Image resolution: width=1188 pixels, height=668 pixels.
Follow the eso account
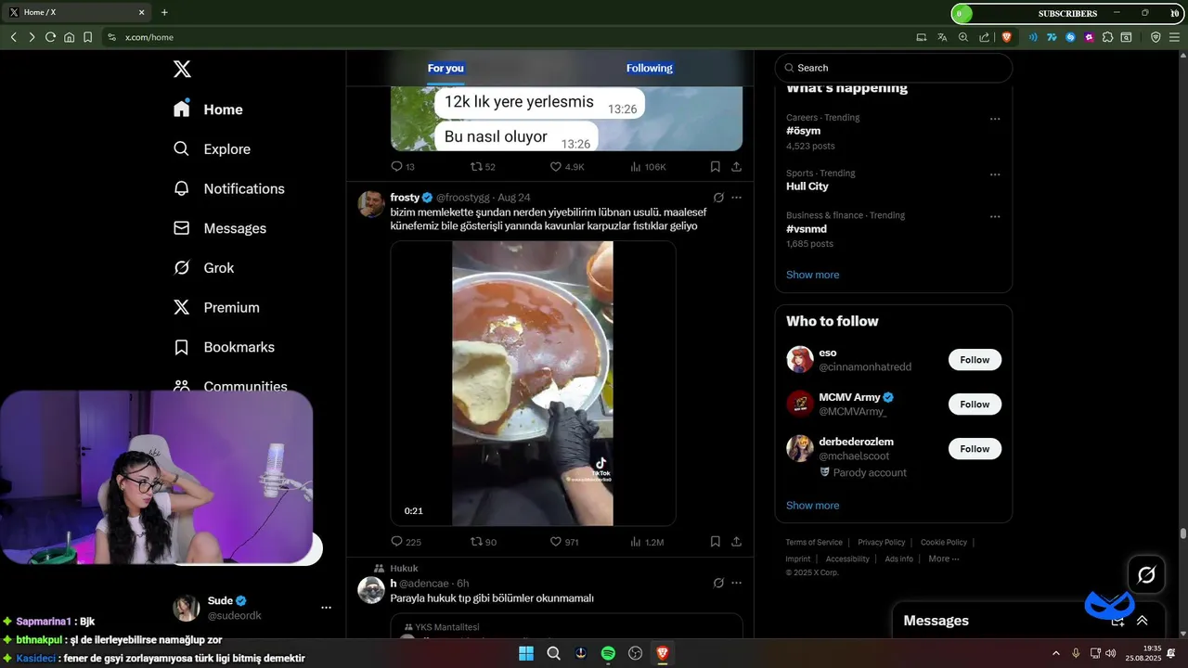[x=975, y=360]
